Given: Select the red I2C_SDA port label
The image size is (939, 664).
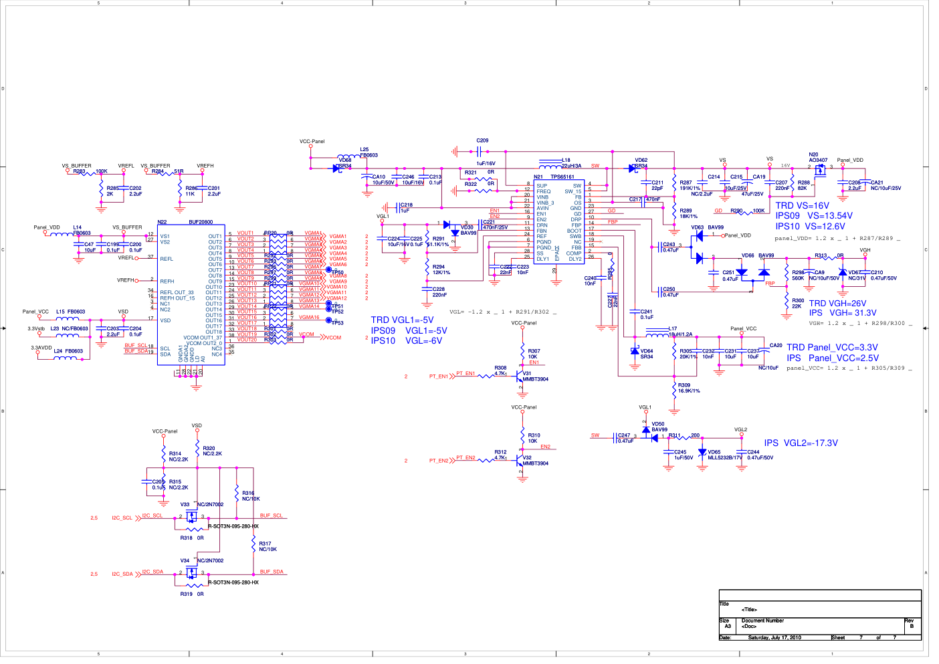Looking at the screenshot, I should pyautogui.click(x=122, y=574).
